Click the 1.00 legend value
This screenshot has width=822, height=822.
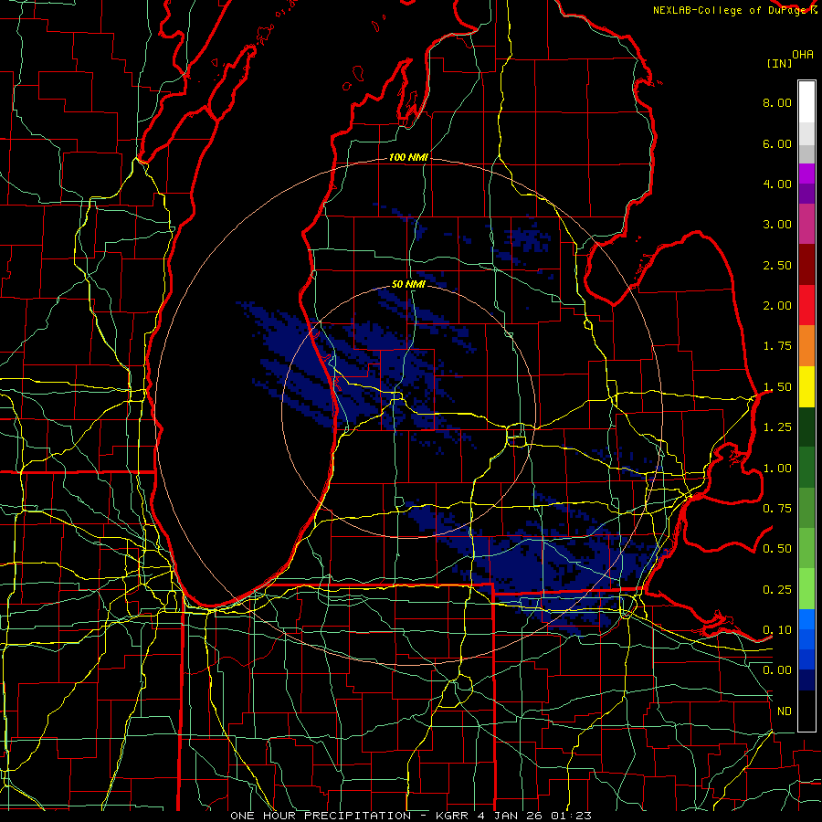click(777, 469)
